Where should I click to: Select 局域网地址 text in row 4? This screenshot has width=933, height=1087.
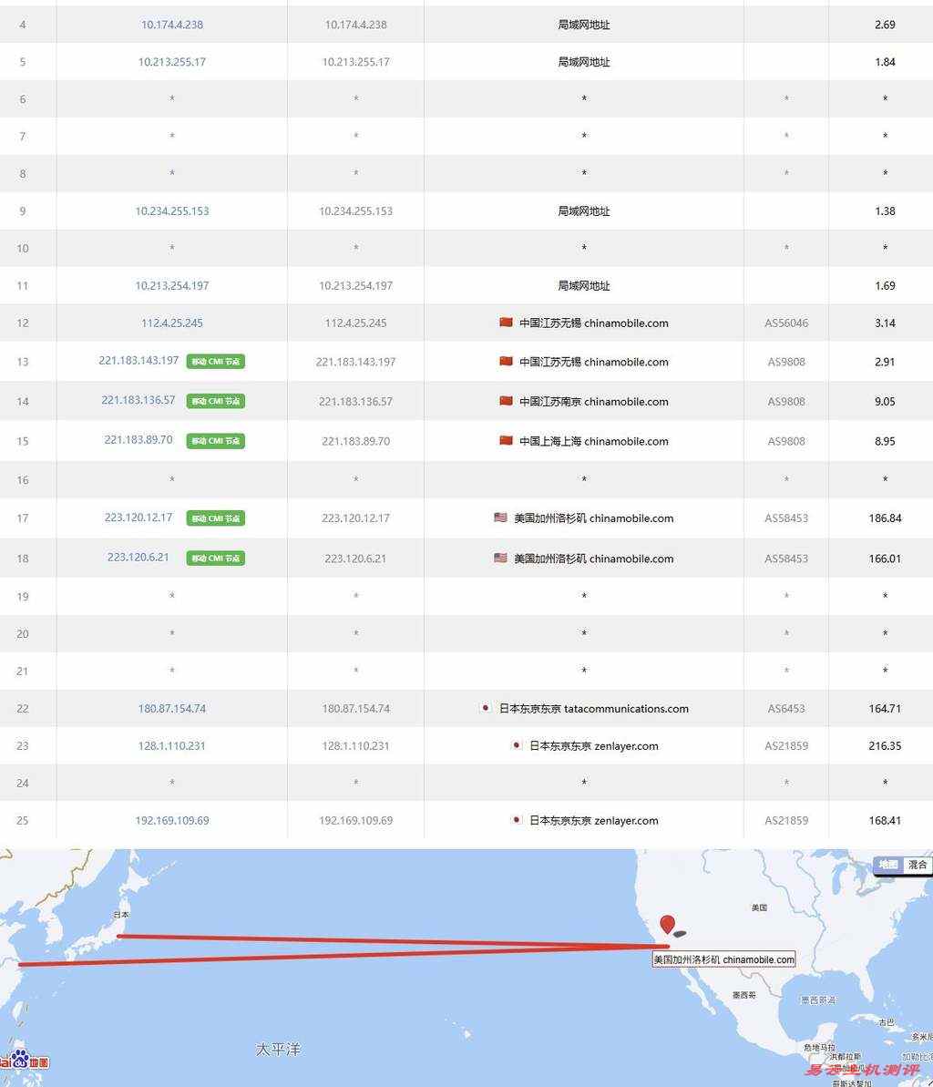point(584,25)
